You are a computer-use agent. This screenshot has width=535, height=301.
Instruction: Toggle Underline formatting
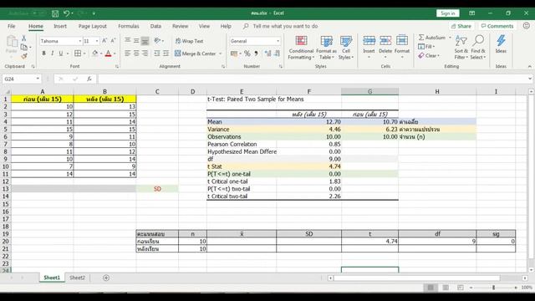(x=61, y=54)
